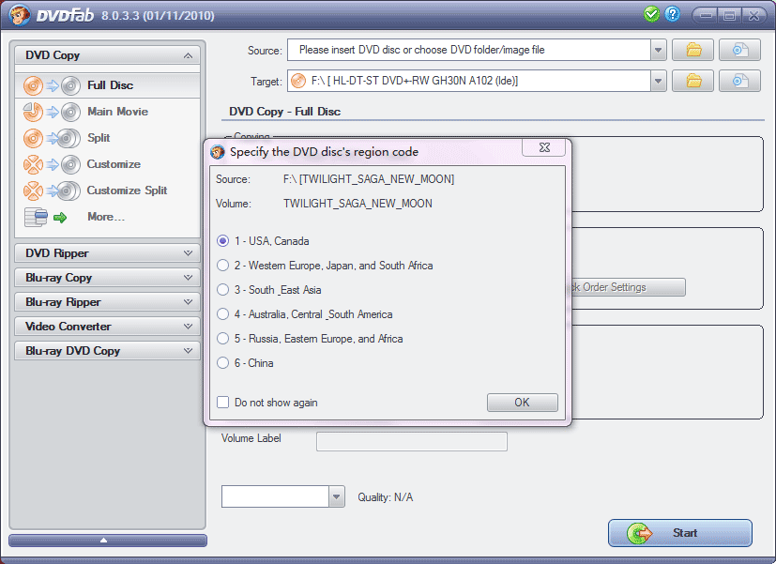Screen dimensions: 776x564
Task: Open the dropdown next to Quality: N/A
Action: pos(337,496)
